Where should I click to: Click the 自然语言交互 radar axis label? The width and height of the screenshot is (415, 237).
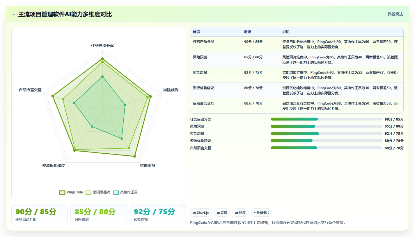(x=30, y=90)
